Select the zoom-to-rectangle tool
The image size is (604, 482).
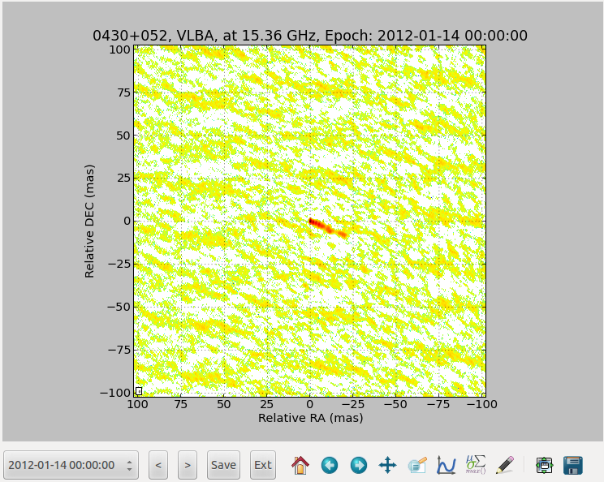(417, 465)
